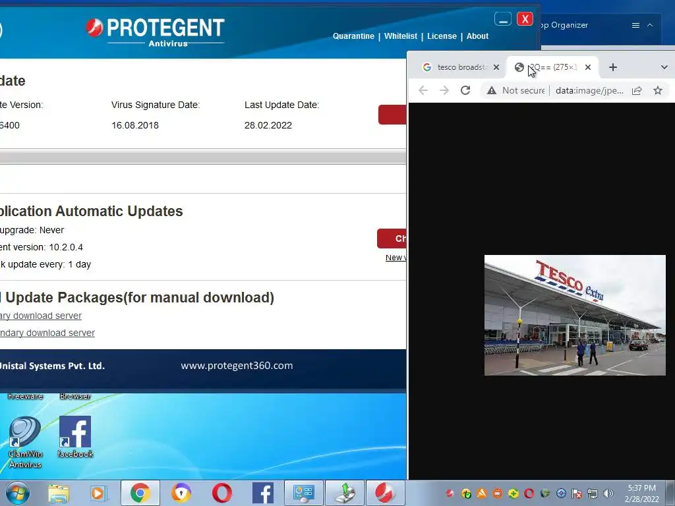Launch Windows Media Player from taskbar
The width and height of the screenshot is (675, 506).
(98, 493)
